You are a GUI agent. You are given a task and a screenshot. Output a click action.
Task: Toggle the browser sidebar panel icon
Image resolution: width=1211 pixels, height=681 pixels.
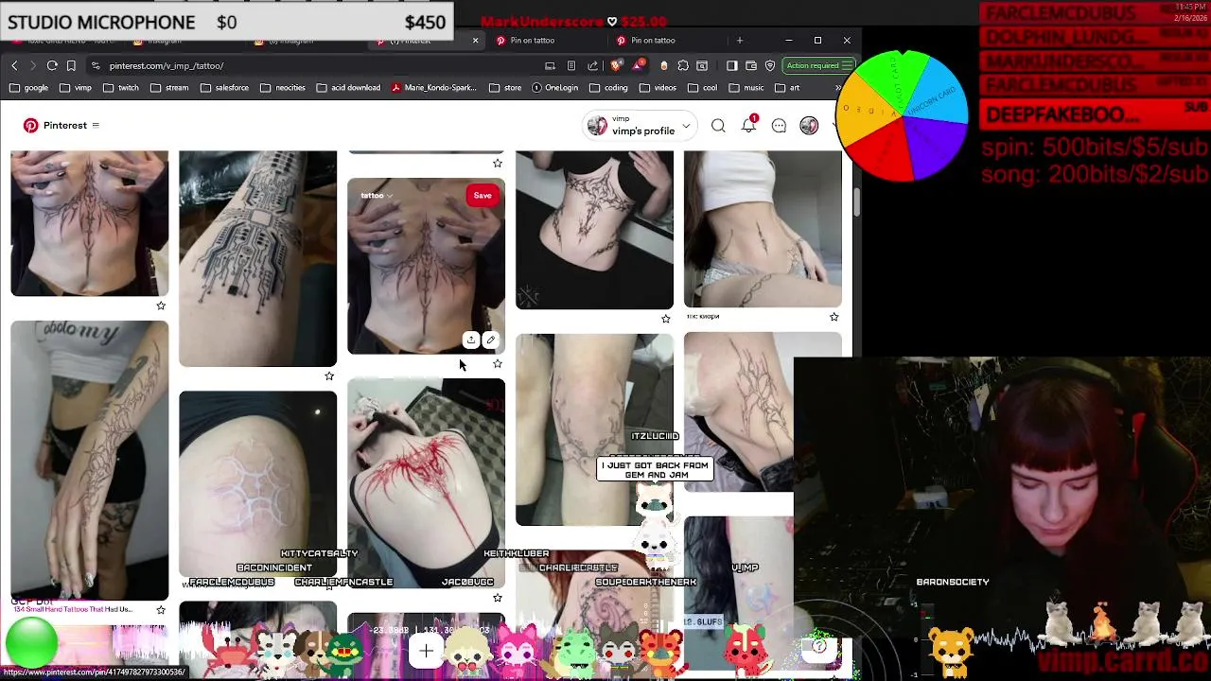click(x=731, y=65)
